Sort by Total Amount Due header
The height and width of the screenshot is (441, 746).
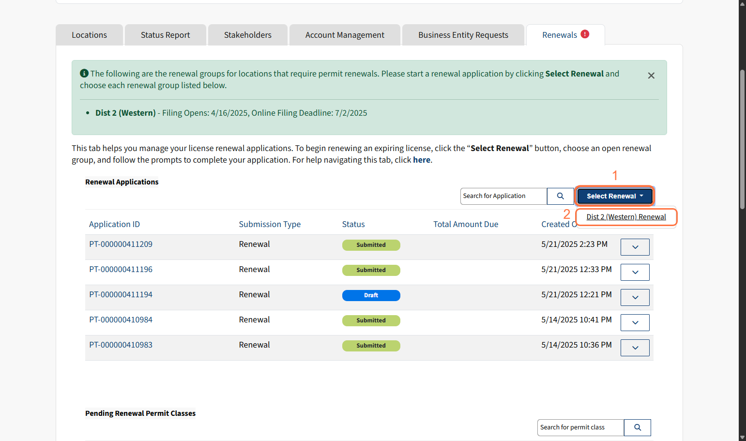tap(466, 224)
